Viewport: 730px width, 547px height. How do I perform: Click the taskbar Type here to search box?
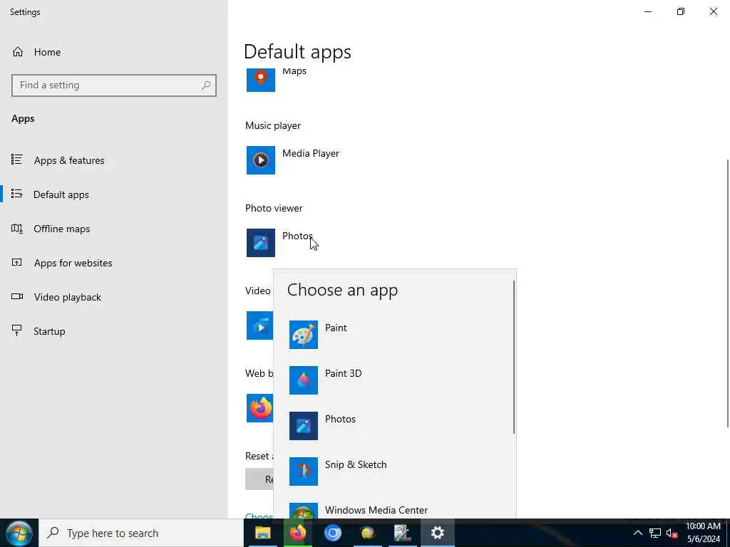(141, 533)
